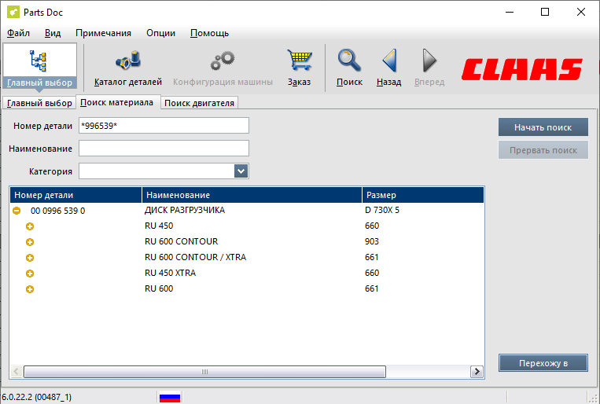Click the CLAAS logo
This screenshot has width=600, height=404.
pos(522,69)
